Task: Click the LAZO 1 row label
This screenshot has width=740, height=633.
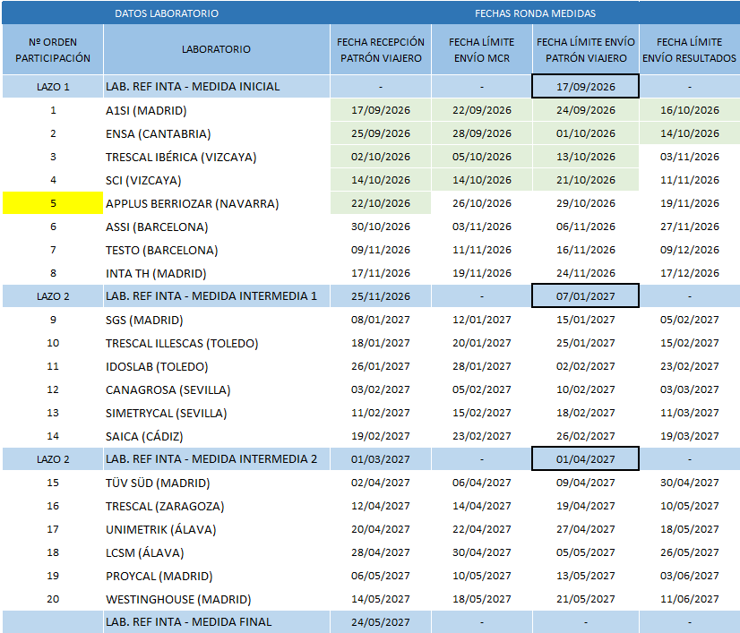Action: [53, 87]
